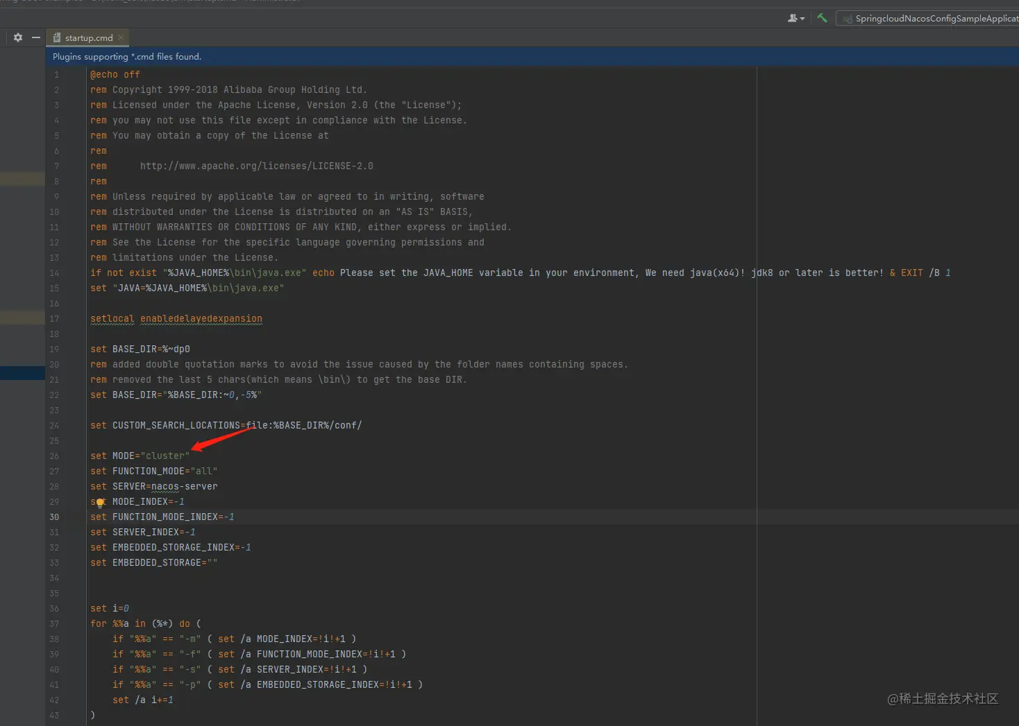Click the 'set EMBEDDED_STORAGE_INDEX=-1' line
The image size is (1019, 726).
(171, 548)
